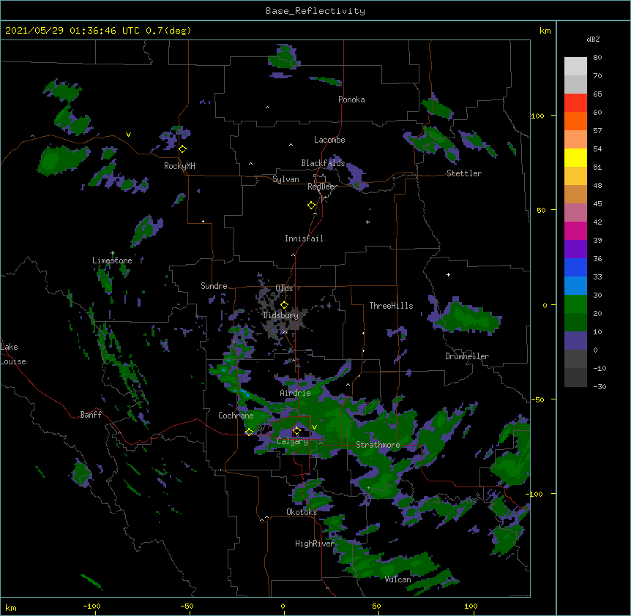Click the Olds town label

[284, 288]
